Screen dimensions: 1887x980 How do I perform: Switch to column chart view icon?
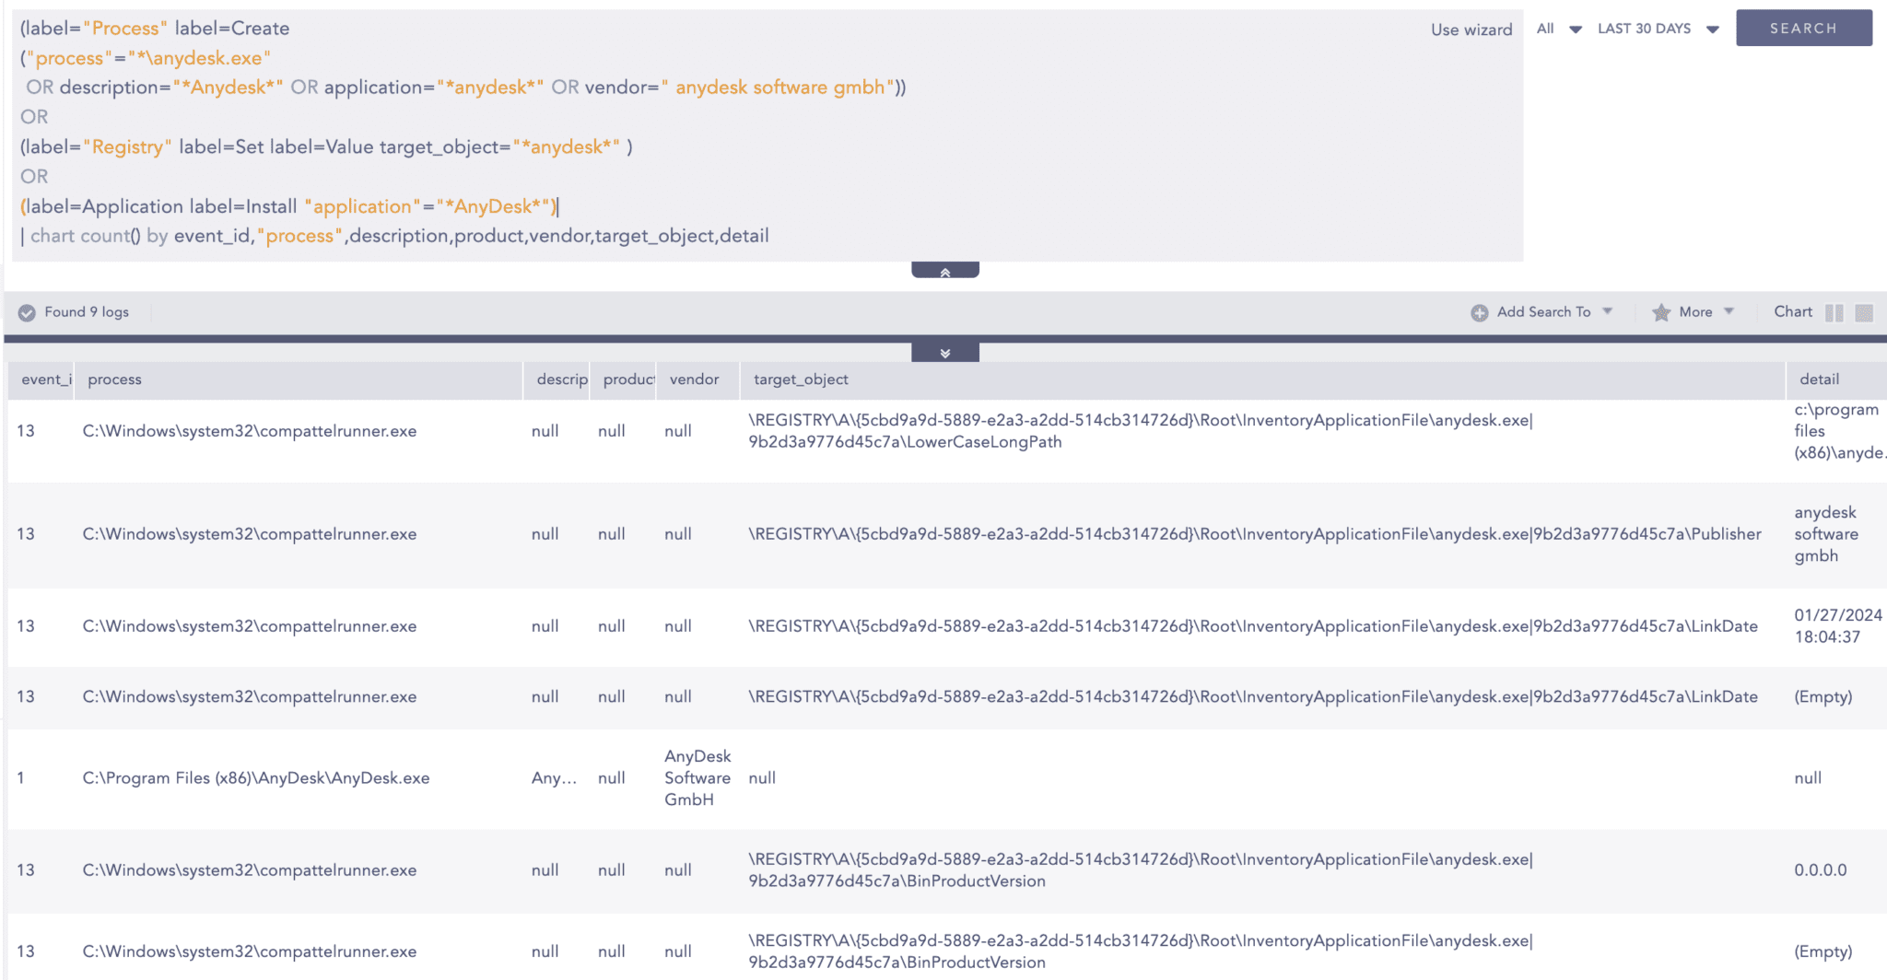(1834, 313)
